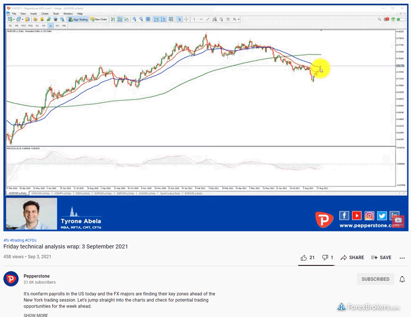
Task: Select the vertical line drawing tool
Action: pos(194,19)
